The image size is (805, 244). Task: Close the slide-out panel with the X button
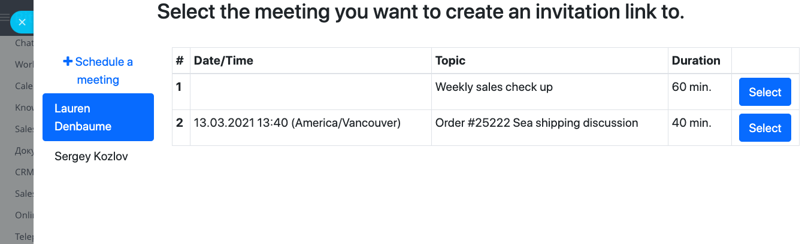point(22,22)
